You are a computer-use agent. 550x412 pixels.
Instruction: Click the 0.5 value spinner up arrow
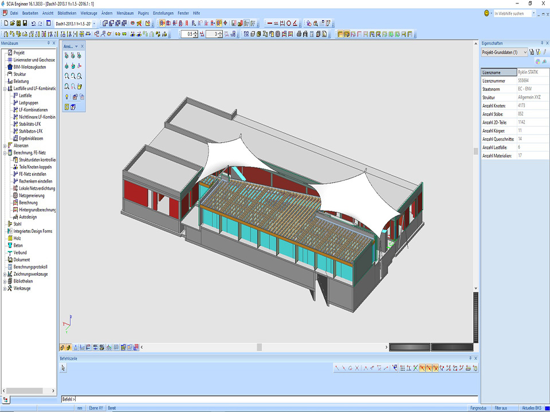196,33
